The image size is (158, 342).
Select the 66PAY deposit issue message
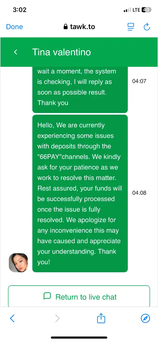point(80,193)
